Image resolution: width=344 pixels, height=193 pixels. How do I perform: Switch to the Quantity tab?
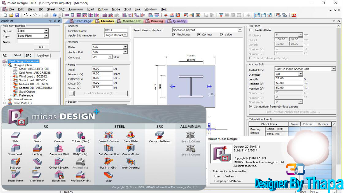(177, 21)
